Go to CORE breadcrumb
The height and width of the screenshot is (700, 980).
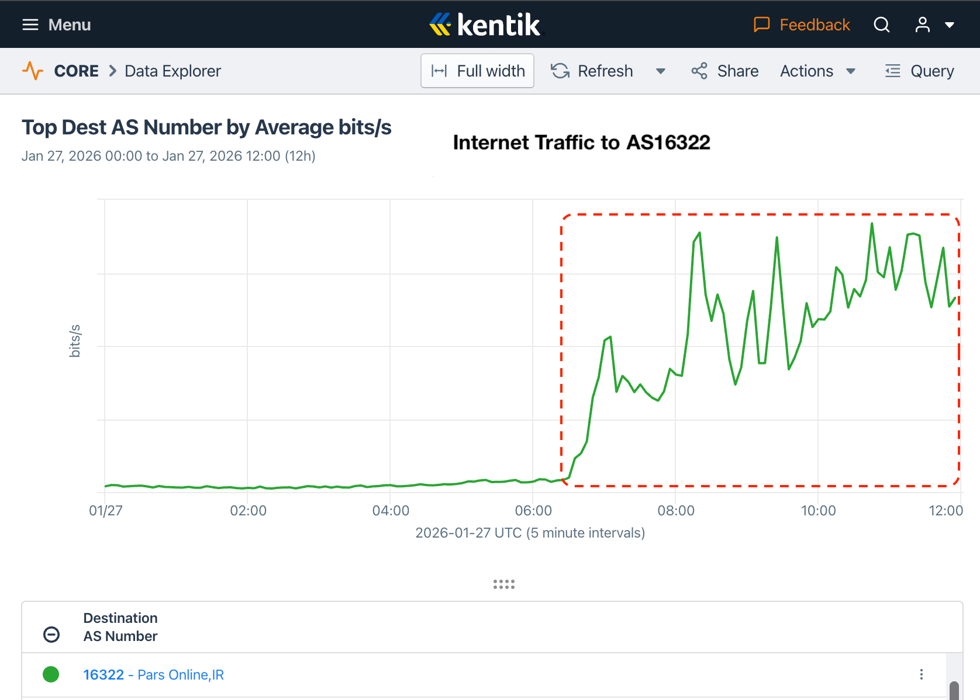pos(76,71)
